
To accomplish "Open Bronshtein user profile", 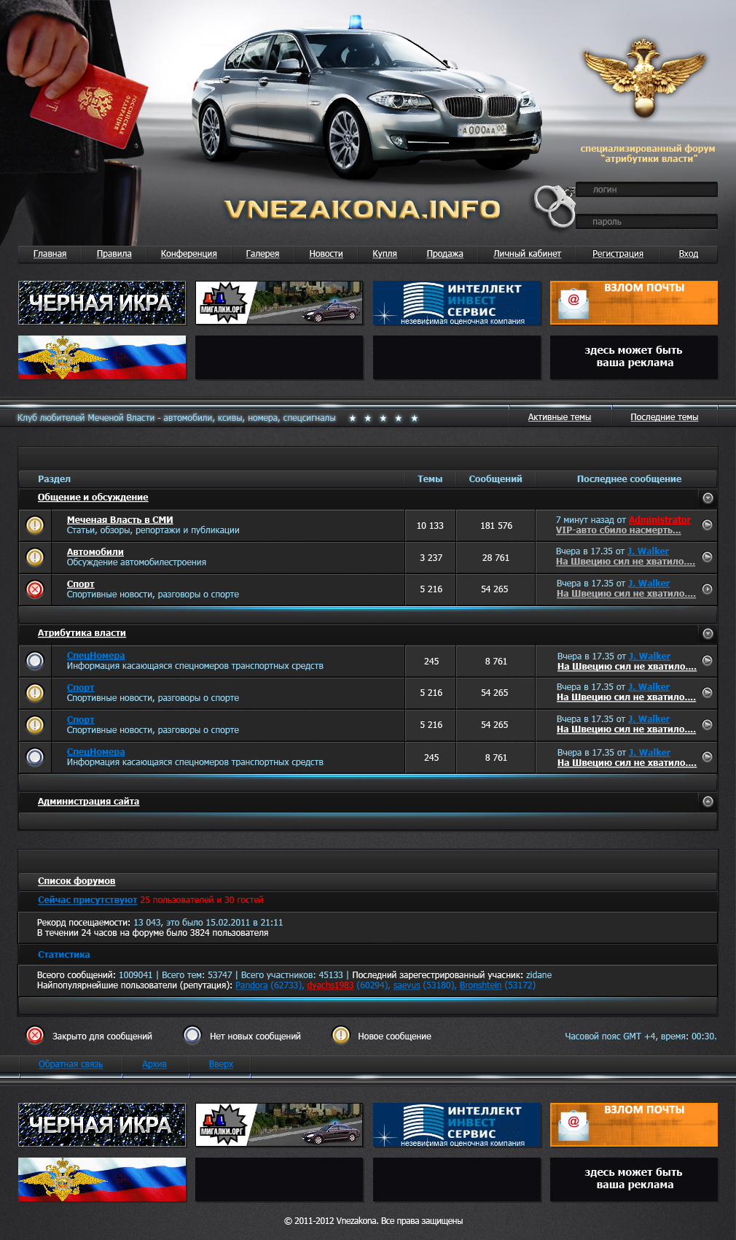I will 480,985.
